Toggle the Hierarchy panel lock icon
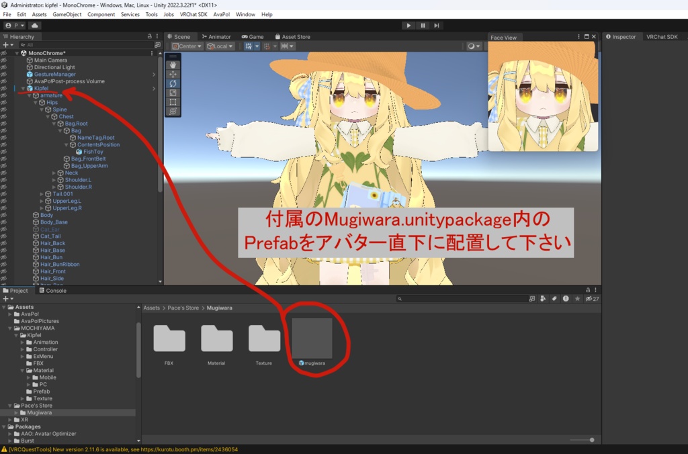Image resolution: width=688 pixels, height=454 pixels. [150, 36]
